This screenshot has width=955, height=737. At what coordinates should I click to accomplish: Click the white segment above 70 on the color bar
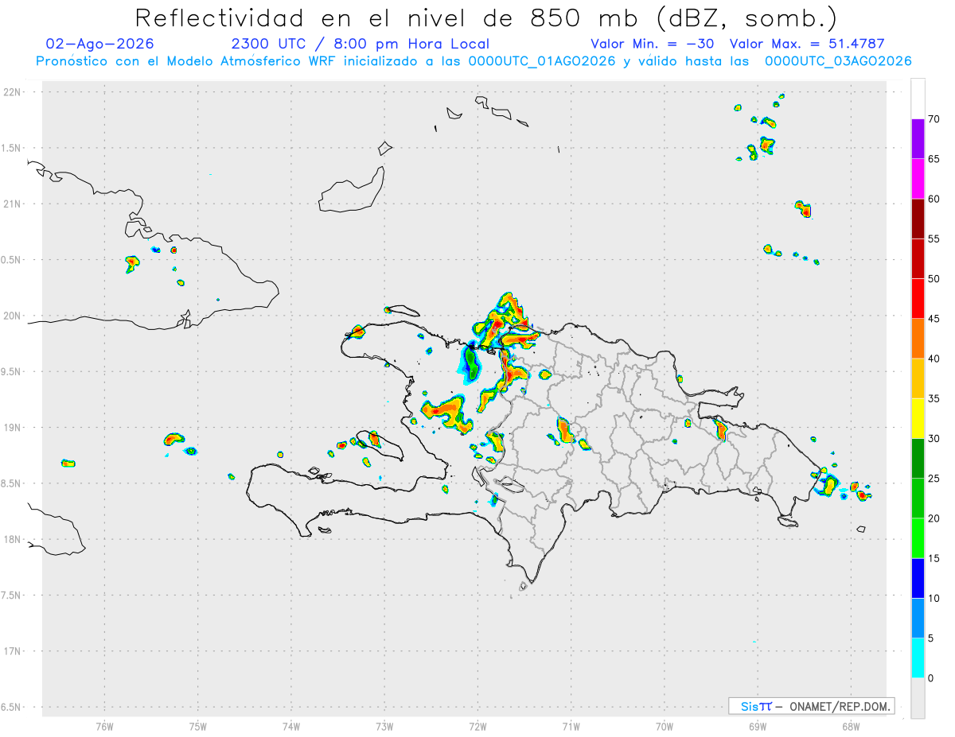tap(918, 99)
